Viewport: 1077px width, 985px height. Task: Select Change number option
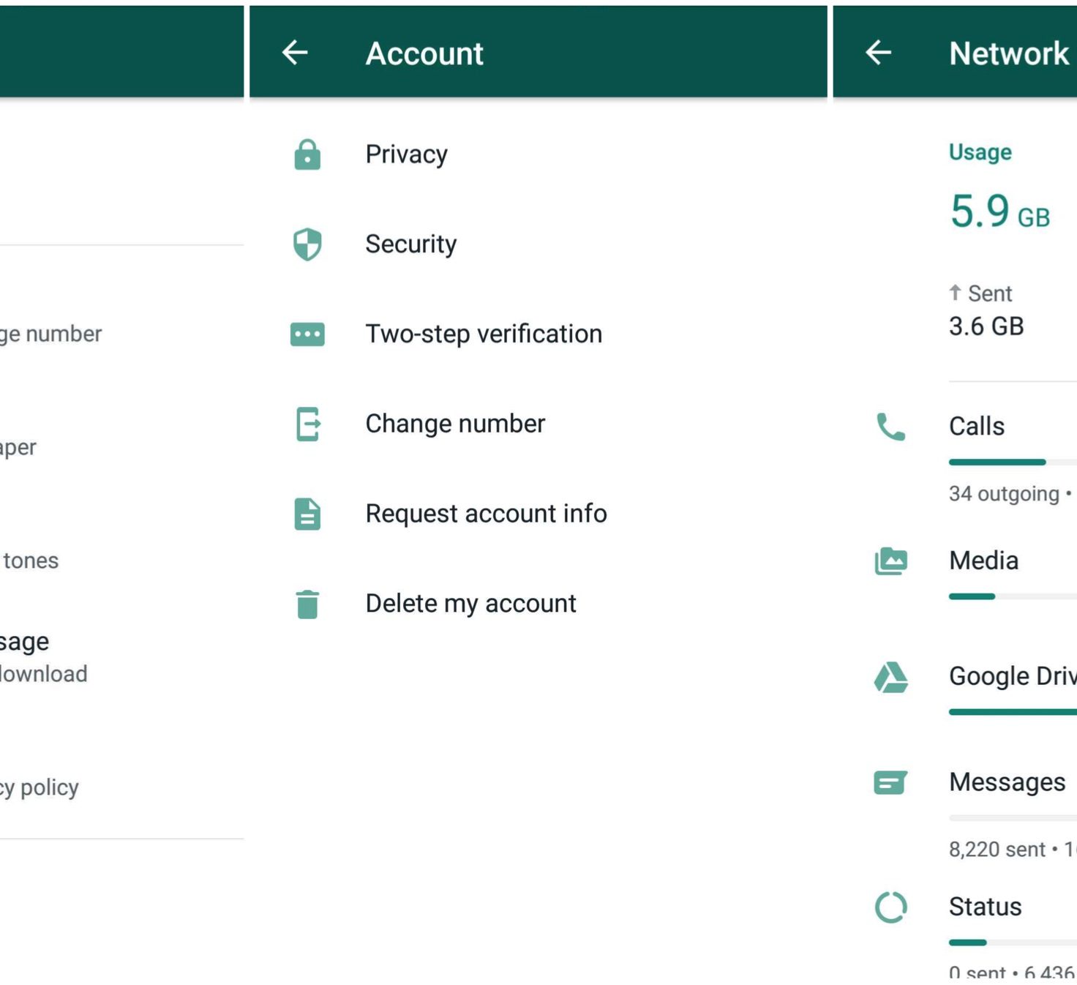coord(455,424)
